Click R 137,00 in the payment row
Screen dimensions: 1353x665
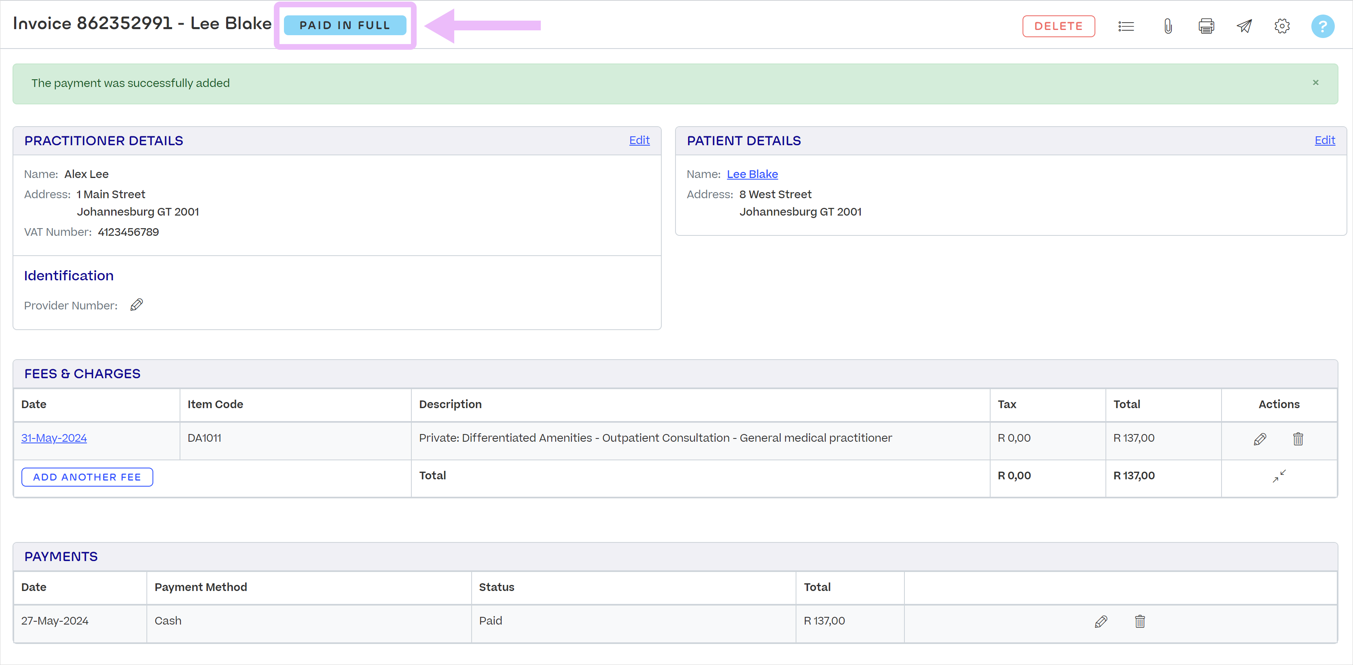pos(824,621)
